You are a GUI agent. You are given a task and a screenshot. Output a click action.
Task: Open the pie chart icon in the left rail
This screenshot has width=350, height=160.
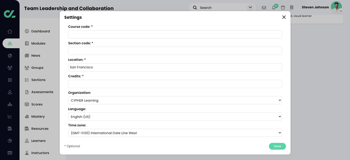point(10,141)
